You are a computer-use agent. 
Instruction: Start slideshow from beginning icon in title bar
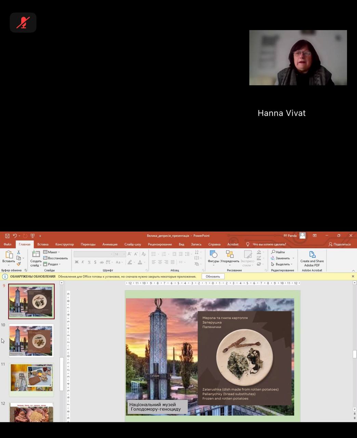coord(33,236)
